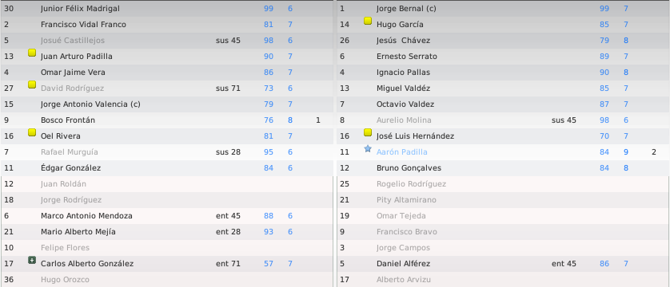Image resolution: width=670 pixels, height=287 pixels.
Task: Click the blue star icon beside Aarón Padilla
Action: (x=368, y=148)
